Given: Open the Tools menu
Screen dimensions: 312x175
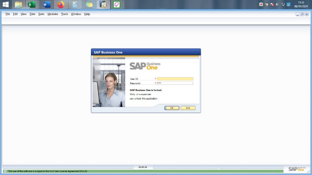Looking at the screenshot, I should (x=65, y=14).
